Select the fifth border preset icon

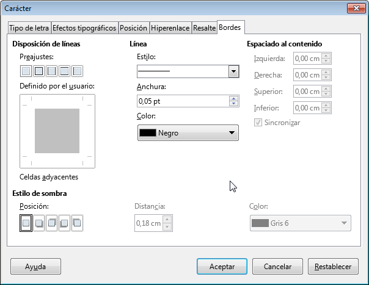(77, 71)
